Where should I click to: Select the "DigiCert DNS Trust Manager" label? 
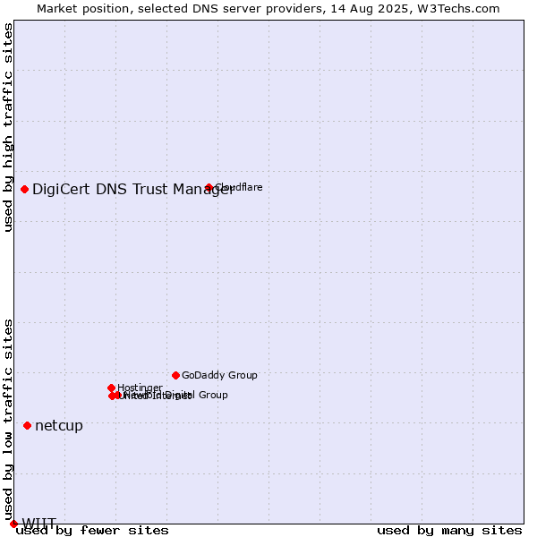click(133, 190)
